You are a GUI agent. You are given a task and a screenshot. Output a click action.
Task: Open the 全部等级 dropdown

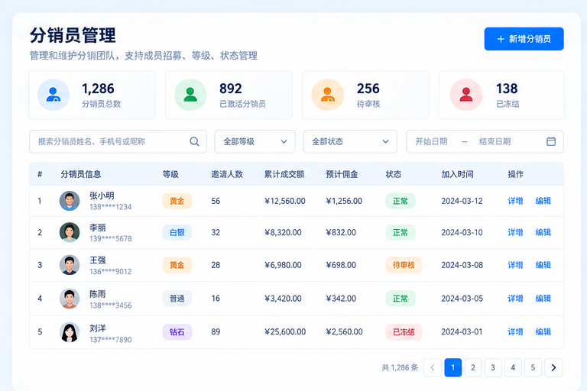[x=255, y=141]
